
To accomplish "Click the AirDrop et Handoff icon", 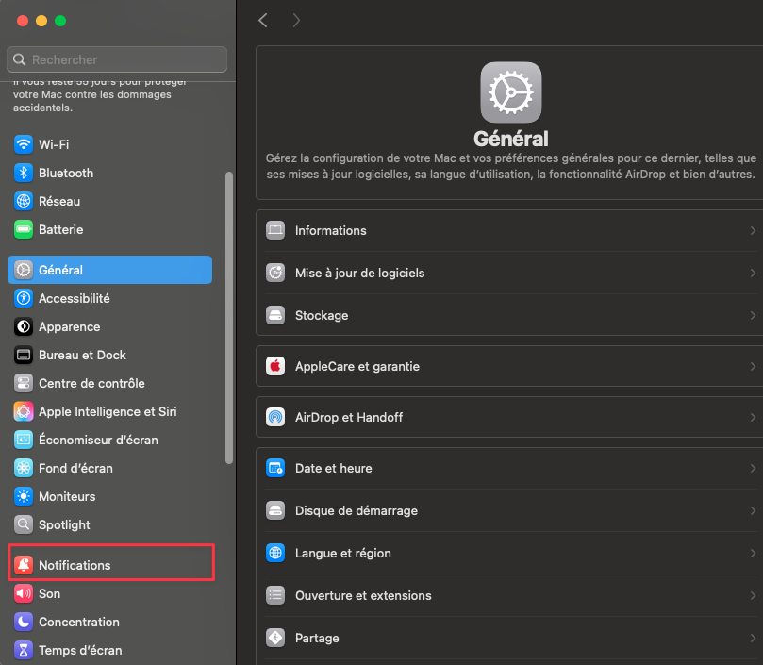I will pos(275,417).
